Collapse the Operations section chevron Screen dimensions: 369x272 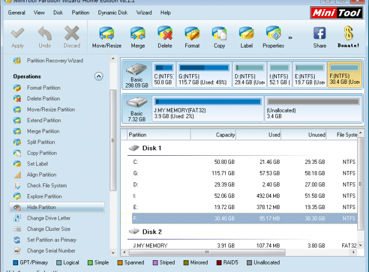coord(99,76)
